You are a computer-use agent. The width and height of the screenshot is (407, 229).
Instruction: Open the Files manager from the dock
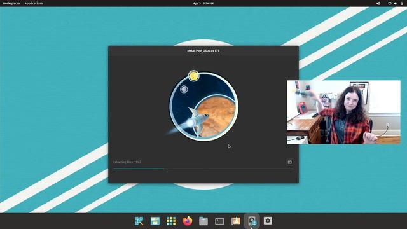point(203,221)
